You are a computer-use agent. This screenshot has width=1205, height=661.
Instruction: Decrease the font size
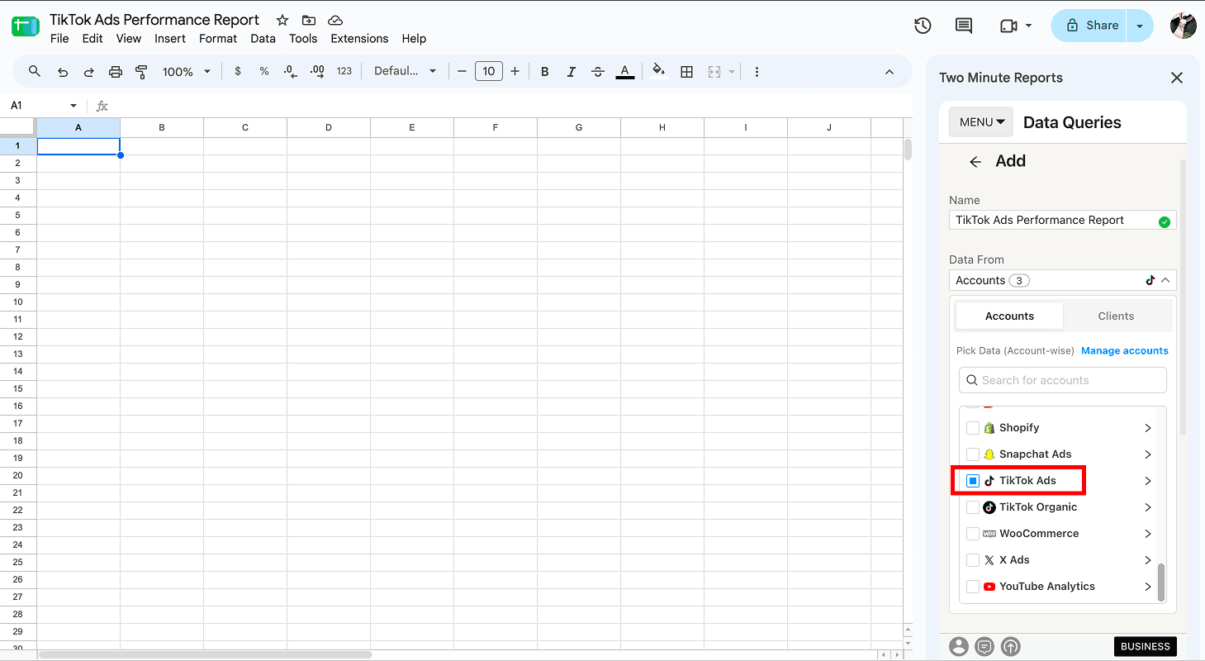tap(463, 72)
